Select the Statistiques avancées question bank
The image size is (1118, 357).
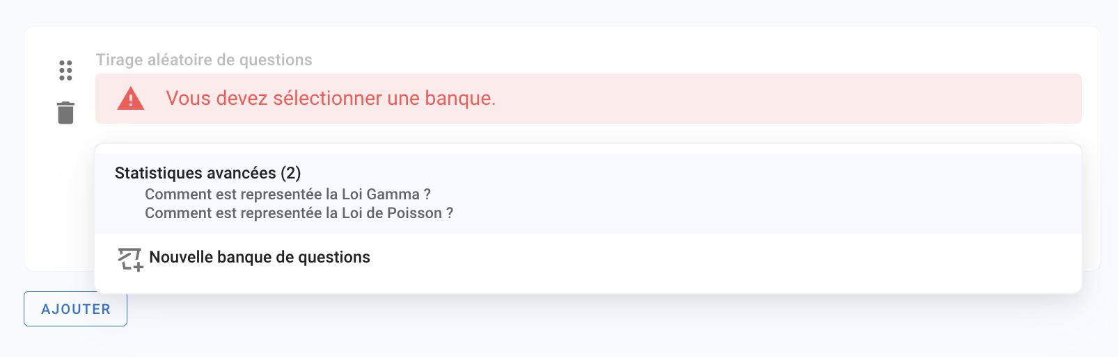coord(196,173)
